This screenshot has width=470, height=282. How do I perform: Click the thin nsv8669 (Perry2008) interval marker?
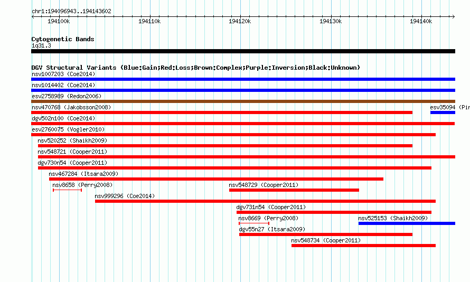click(254, 223)
